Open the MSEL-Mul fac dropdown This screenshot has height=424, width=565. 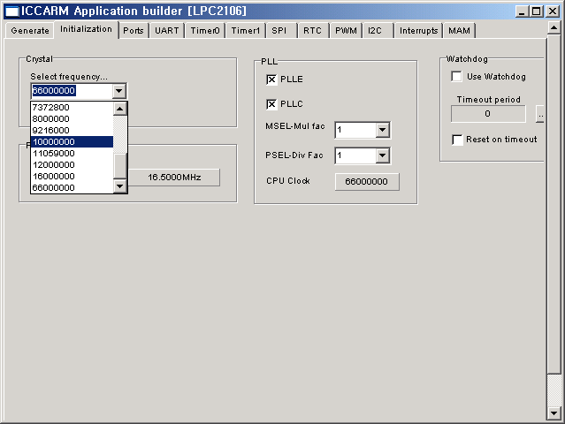pyautogui.click(x=382, y=130)
